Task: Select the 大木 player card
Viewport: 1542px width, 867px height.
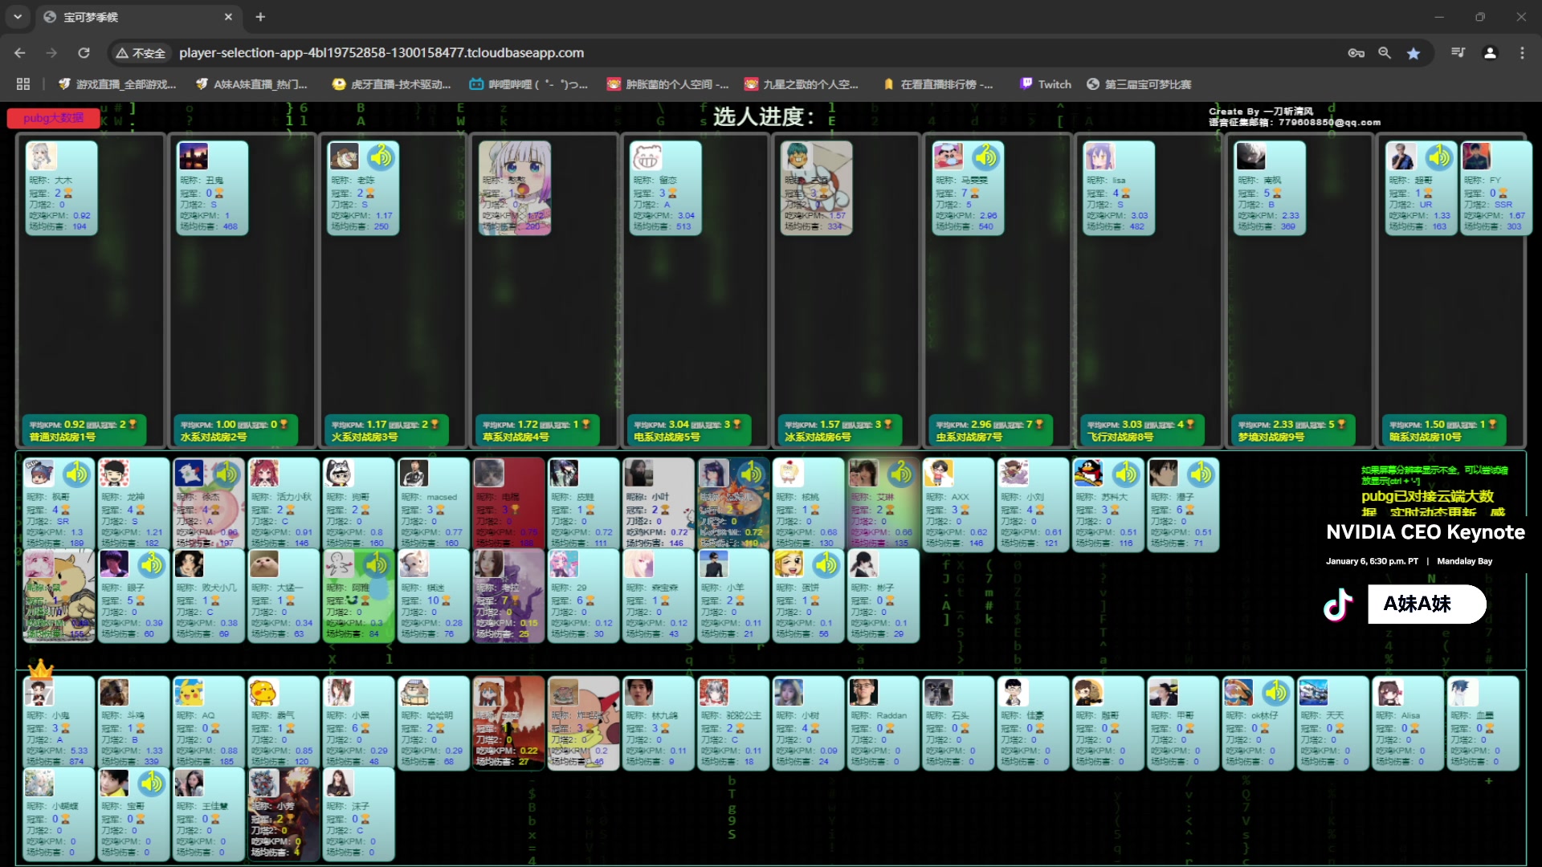Action: [x=61, y=188]
